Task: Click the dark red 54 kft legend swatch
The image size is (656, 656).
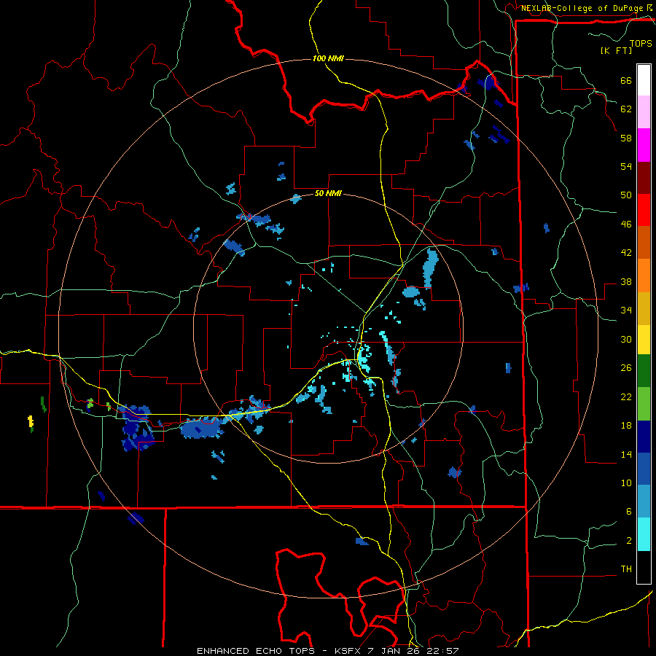Action: tap(644, 178)
